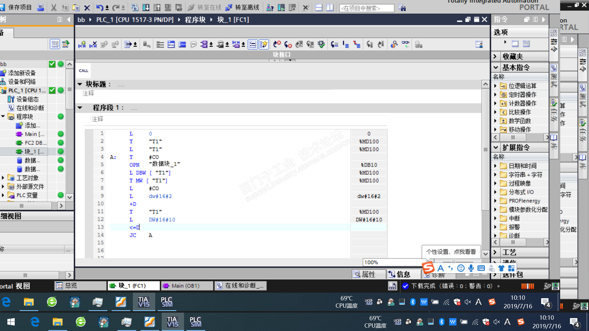This screenshot has height=331, width=589.
Task: Collapse the 程序段 1 network section
Action: point(80,108)
